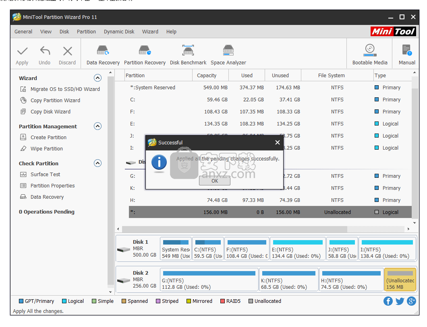
Task: Collapse the Check Partition section
Action: [97, 163]
